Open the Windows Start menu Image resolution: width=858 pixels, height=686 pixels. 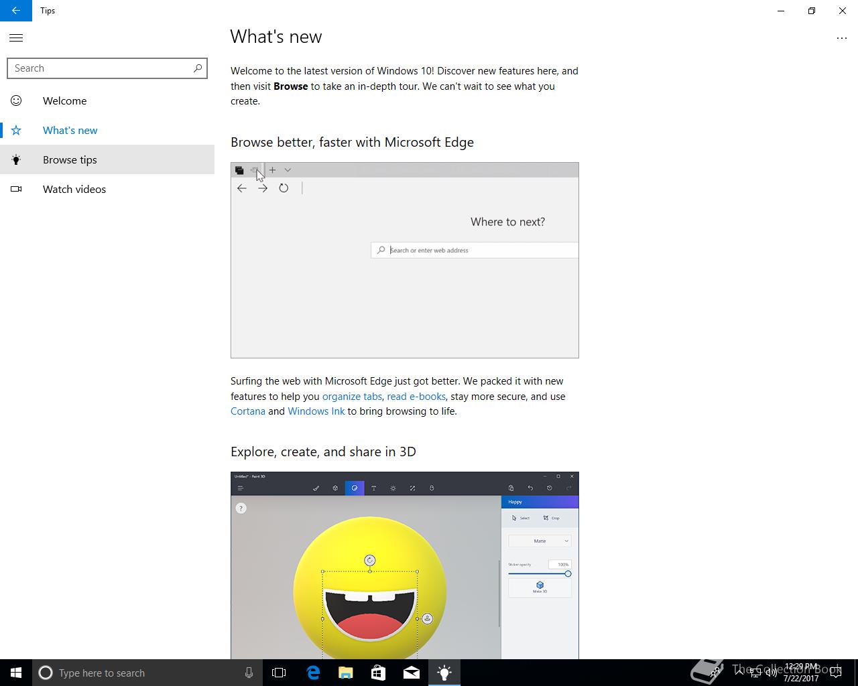[x=16, y=673]
